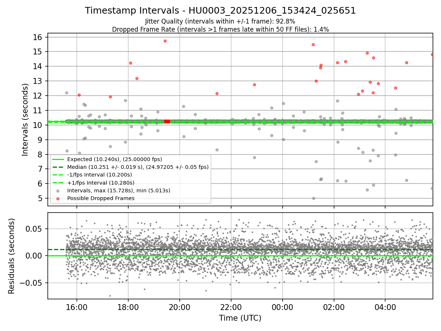The height and width of the screenshot is (331, 441).
Task: Click the '00:00' time tick label
Action: coord(282,307)
